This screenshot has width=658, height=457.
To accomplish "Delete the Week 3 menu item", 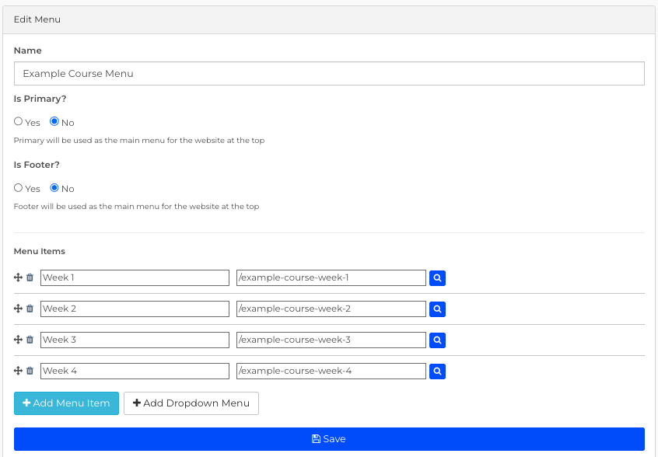I will [x=30, y=340].
